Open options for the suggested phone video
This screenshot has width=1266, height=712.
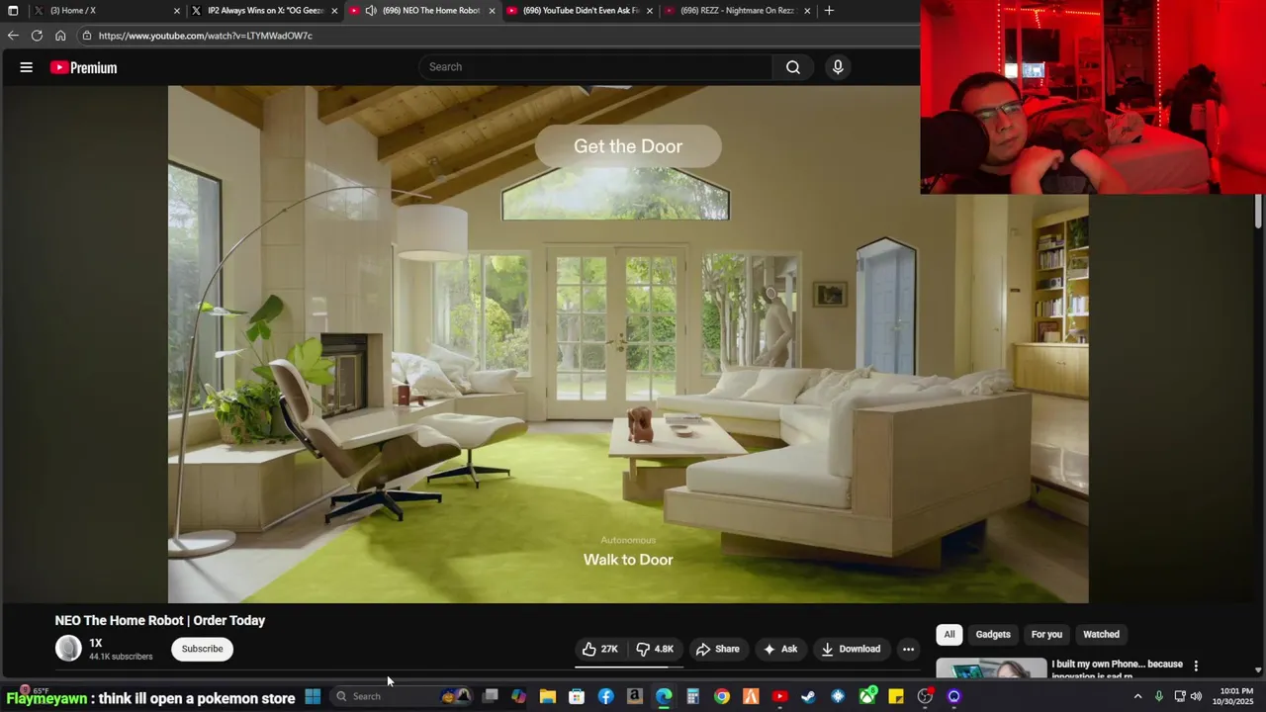coord(1196,667)
